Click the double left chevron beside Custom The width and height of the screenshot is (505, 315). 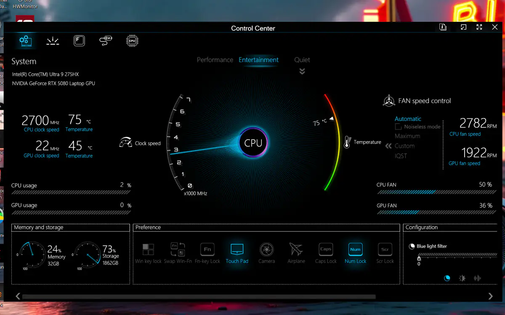pyautogui.click(x=388, y=146)
